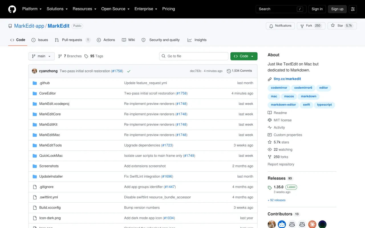Screen dimensions: 365x228
Task: Open the #1749 pull request link
Action: pyautogui.click(x=189, y=156)
